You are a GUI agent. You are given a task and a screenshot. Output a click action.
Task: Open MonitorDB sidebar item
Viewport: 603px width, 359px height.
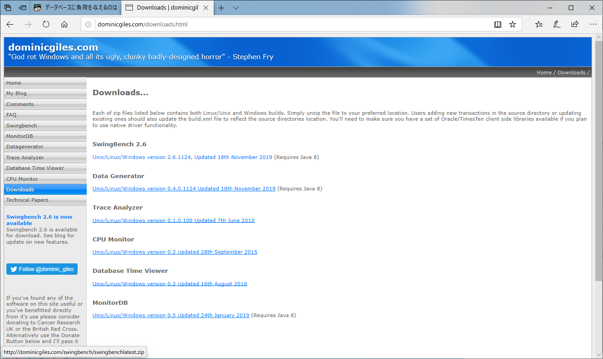coord(45,136)
